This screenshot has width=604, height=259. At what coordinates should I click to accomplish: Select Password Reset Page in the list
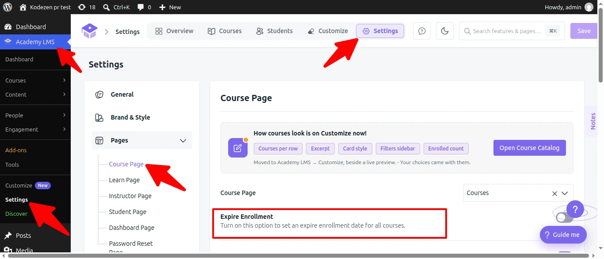coord(131,248)
